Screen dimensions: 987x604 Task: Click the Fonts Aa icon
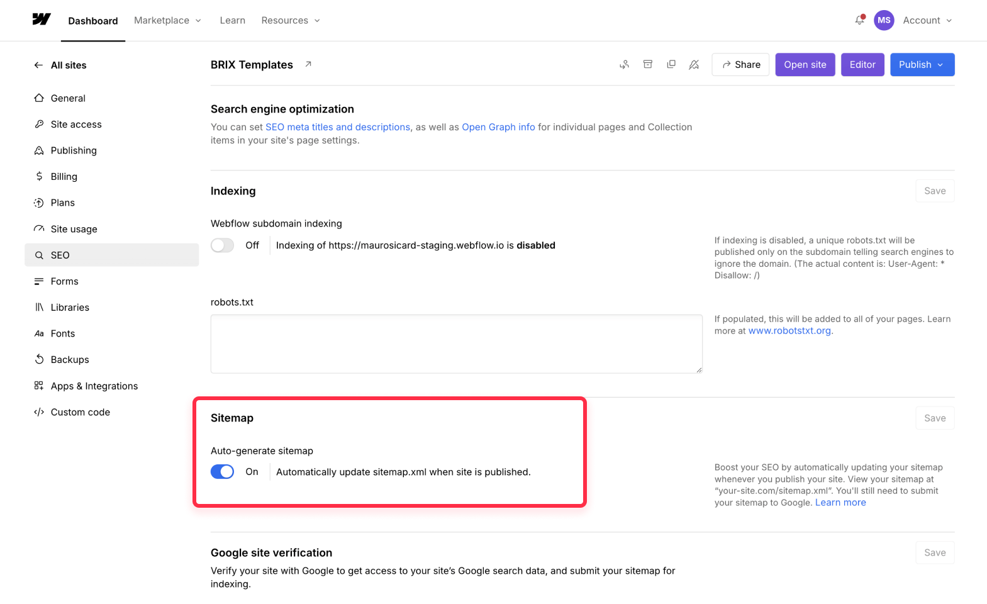[x=39, y=333]
